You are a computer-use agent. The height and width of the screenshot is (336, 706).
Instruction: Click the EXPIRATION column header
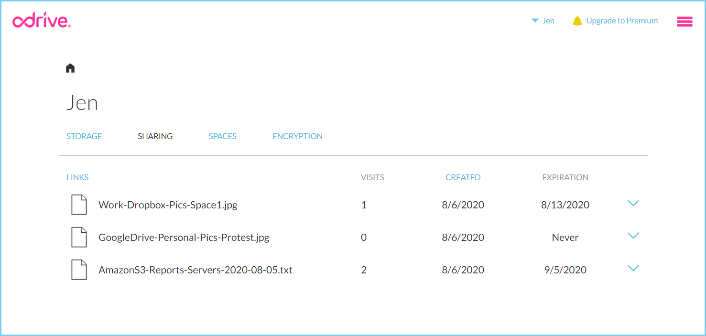pos(565,177)
